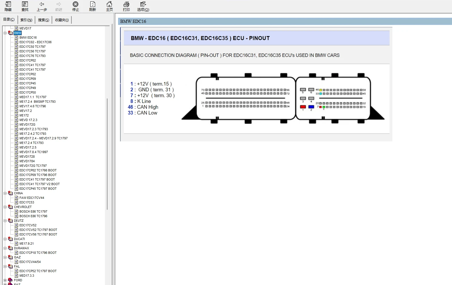
Task: Open the MEVD 17.2.3 topic
Action: click(x=28, y=120)
